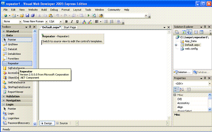Click the Save All icon
This screenshot has width=212, height=132.
[x=33, y=16]
